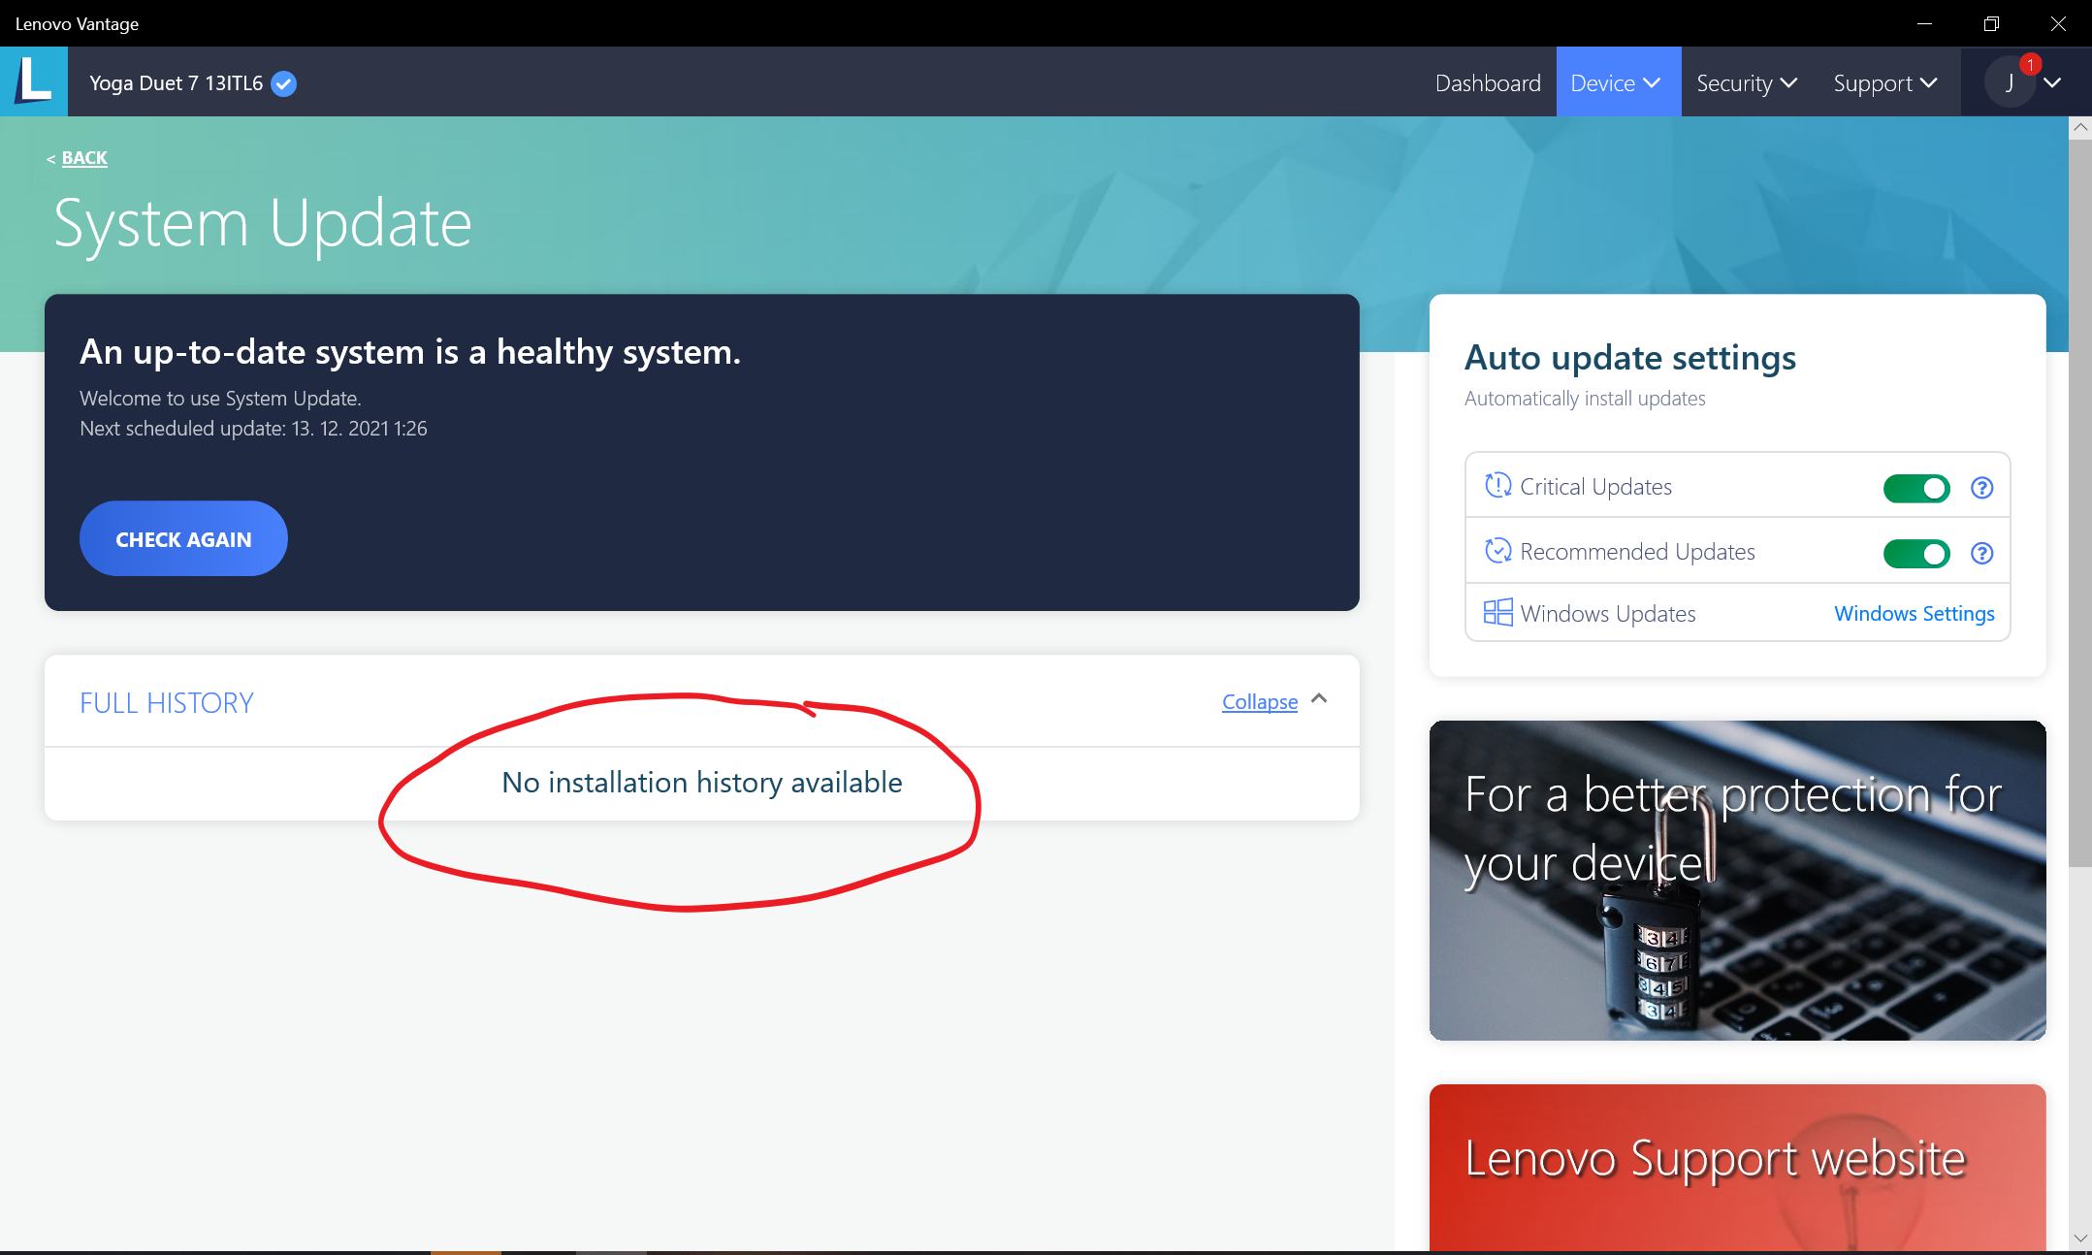Close the Lenovo Vantage window
Viewport: 2092px width, 1255px height.
pyautogui.click(x=2057, y=23)
